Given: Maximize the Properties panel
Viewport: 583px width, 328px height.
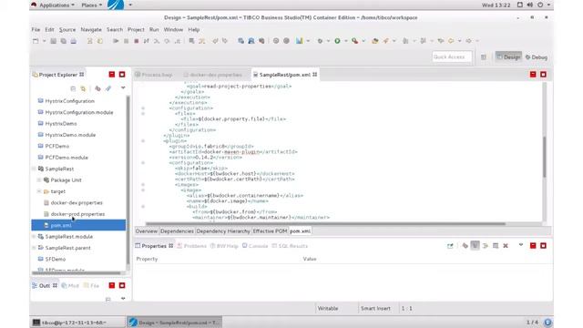Looking at the screenshot, I should (x=543, y=245).
